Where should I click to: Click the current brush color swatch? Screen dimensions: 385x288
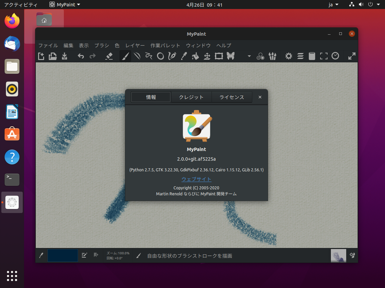[62, 255]
